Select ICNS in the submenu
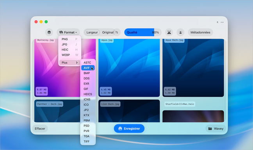 88,99
